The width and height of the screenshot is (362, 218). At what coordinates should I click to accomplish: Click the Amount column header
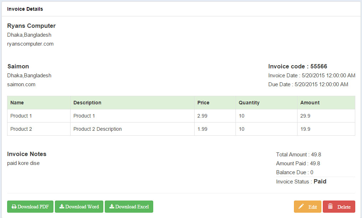[x=310, y=103]
